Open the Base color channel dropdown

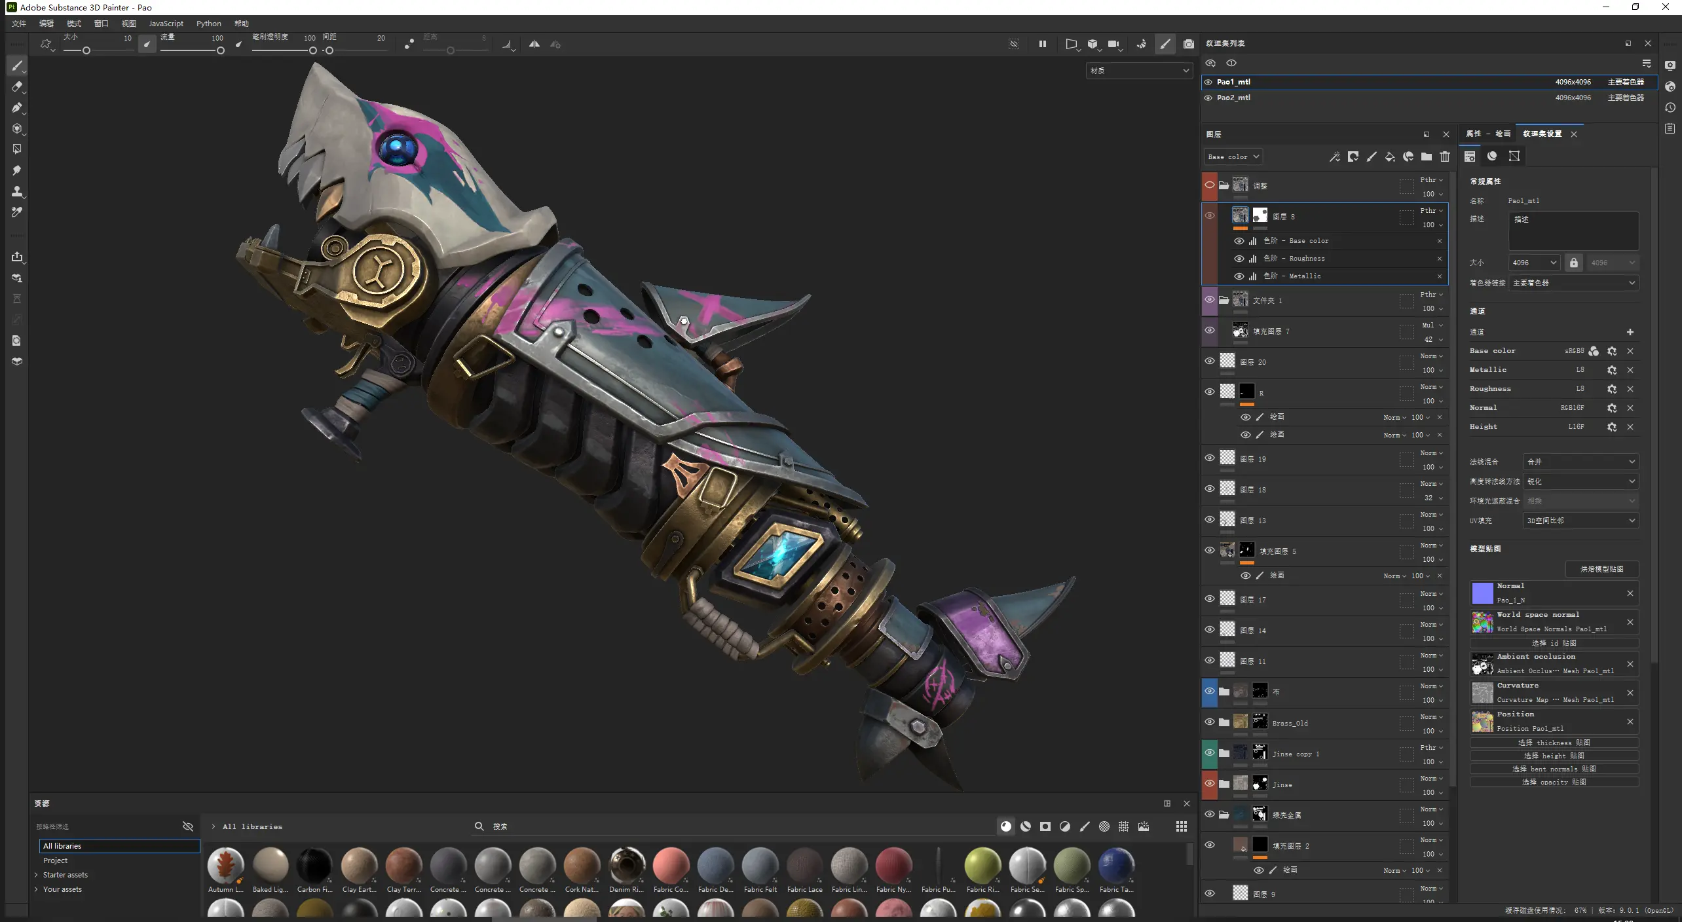1233,157
